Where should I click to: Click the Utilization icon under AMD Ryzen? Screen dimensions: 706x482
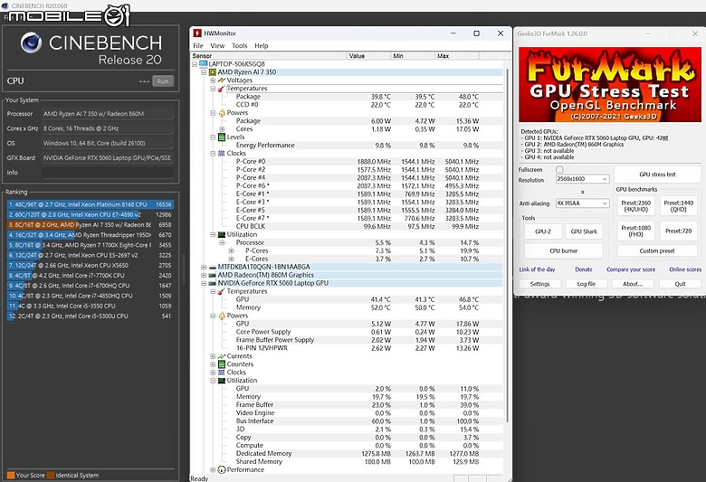click(222, 234)
